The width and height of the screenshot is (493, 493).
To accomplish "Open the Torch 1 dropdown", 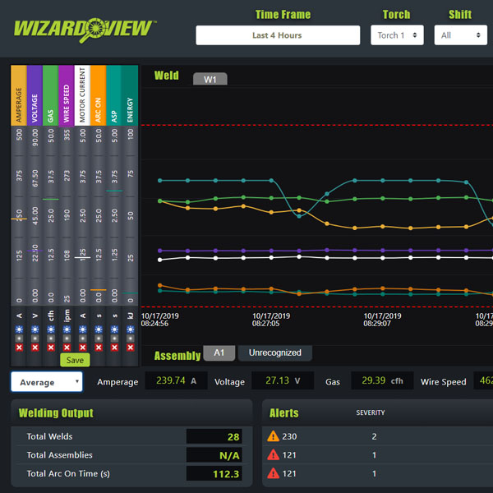I will pos(398,35).
